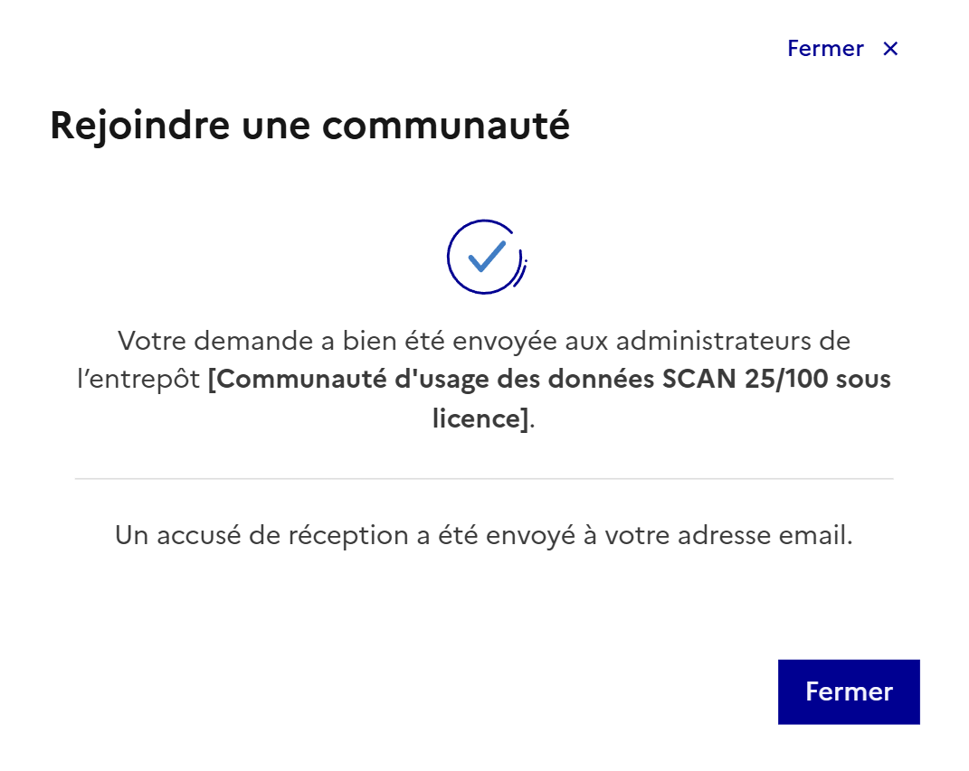Viewport: 969px width, 771px height.
Task: Click the word réception below the divider
Action: (349, 535)
